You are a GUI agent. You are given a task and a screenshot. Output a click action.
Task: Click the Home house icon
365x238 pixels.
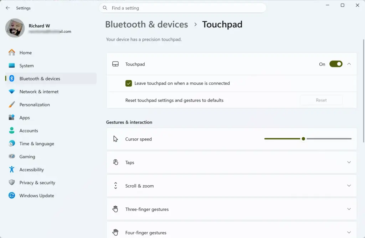coord(12,53)
